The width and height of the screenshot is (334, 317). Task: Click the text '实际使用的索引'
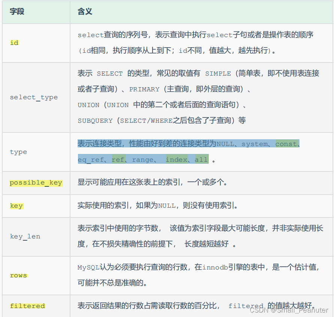click(103, 205)
